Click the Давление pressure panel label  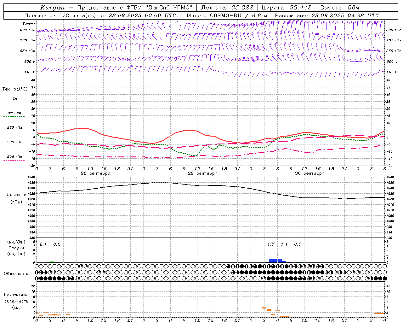(x=16, y=195)
